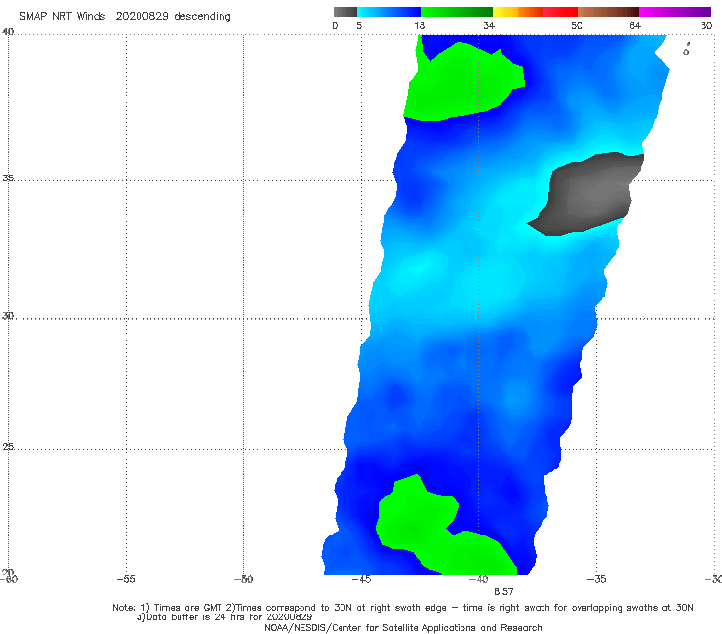722x634 pixels.
Task: Click the yellow-orange segment of the color bar
Action: 517,12
